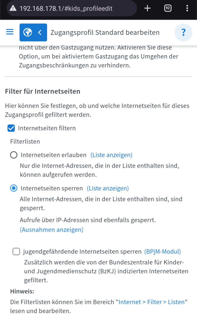Uncheck the Internetseiten filtern checkbox
The image size is (197, 321).
11,128
